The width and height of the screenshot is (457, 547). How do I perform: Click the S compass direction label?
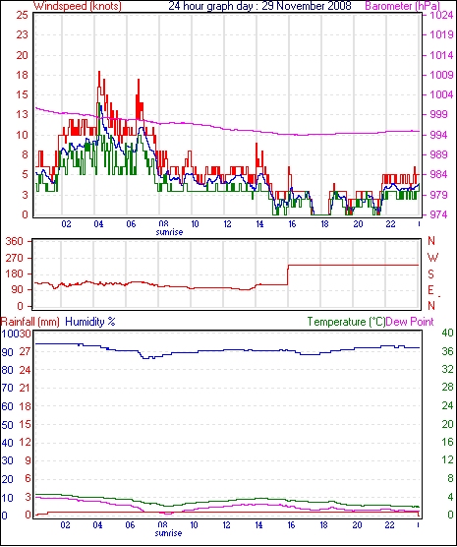[431, 274]
